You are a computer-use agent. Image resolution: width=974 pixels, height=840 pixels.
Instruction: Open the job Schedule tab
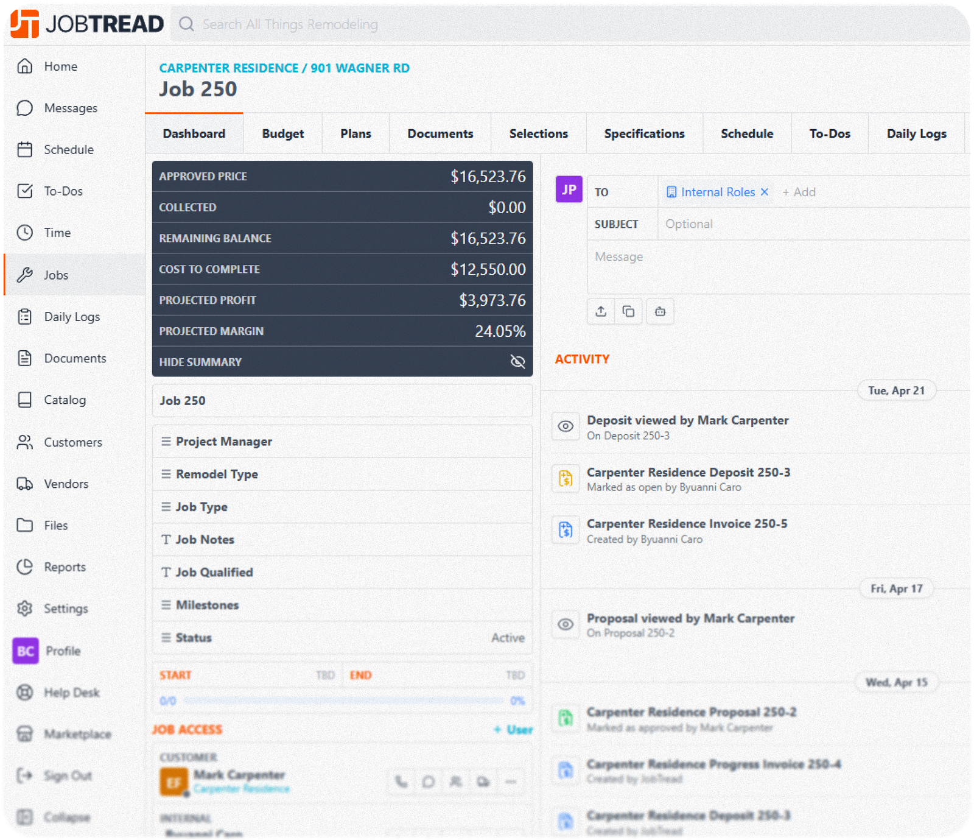point(747,133)
